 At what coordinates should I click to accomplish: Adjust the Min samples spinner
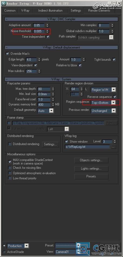point(112,25)
